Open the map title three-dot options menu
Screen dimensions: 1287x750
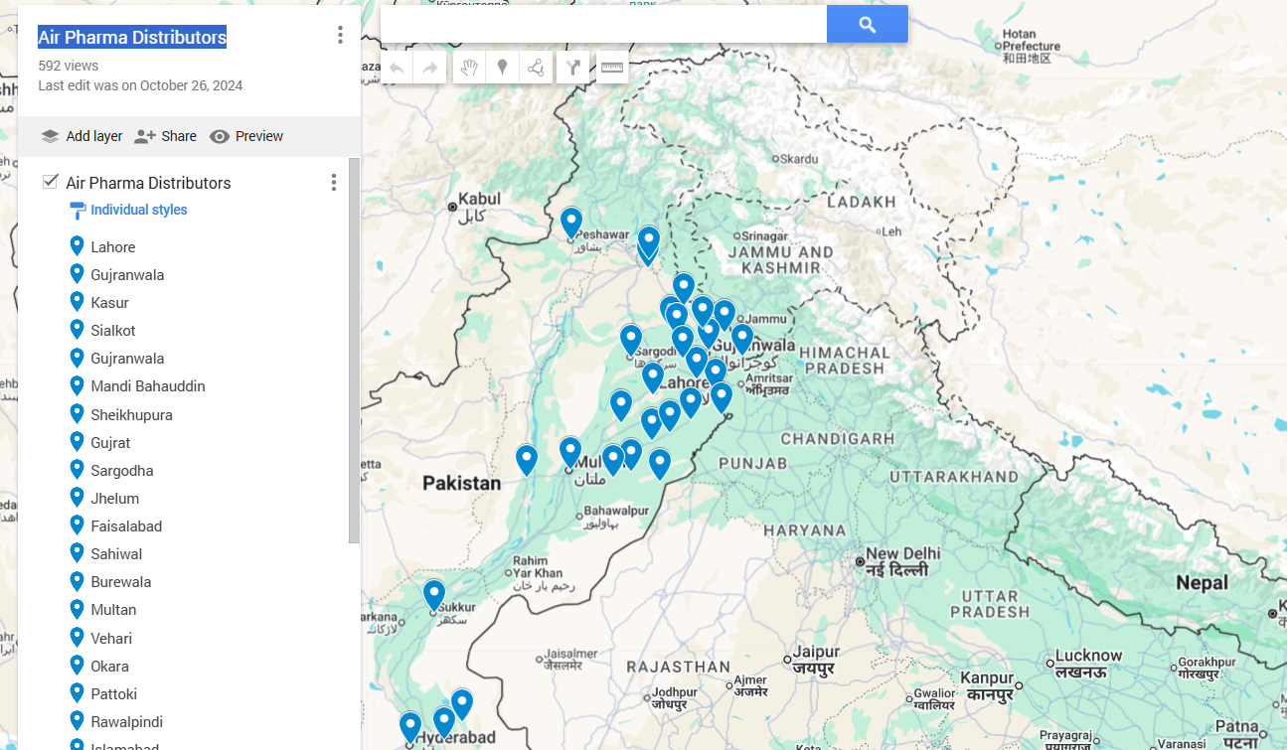click(x=340, y=36)
